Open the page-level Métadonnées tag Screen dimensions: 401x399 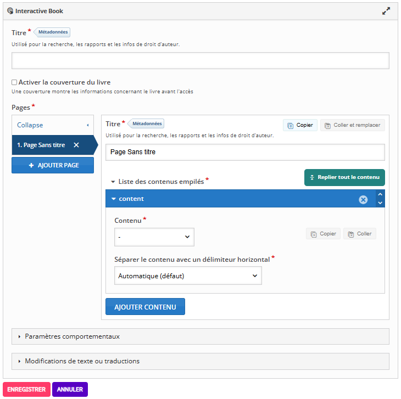tap(147, 124)
